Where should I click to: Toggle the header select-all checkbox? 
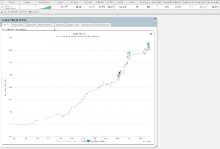2,2
